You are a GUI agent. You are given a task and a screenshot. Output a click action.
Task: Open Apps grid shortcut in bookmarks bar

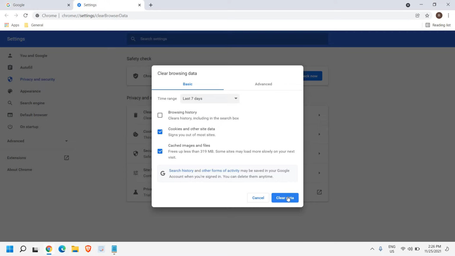click(12, 25)
